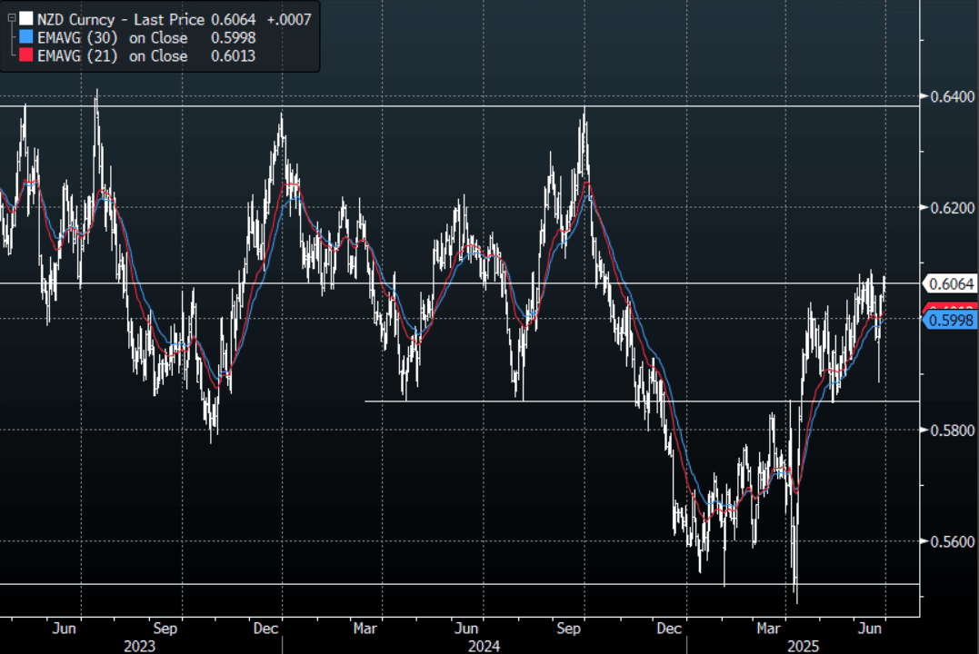This screenshot has height=654, width=979.
Task: Click the 0.6200 price axis label
Action: (949, 208)
